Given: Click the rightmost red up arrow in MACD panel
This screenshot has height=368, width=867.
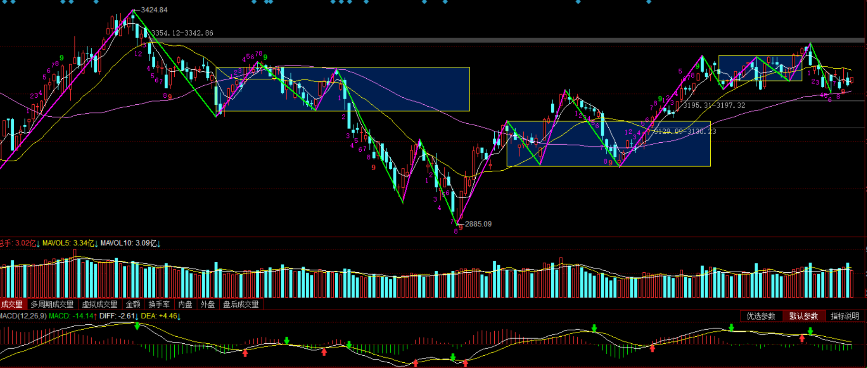Looking at the screenshot, I should click(x=802, y=338).
